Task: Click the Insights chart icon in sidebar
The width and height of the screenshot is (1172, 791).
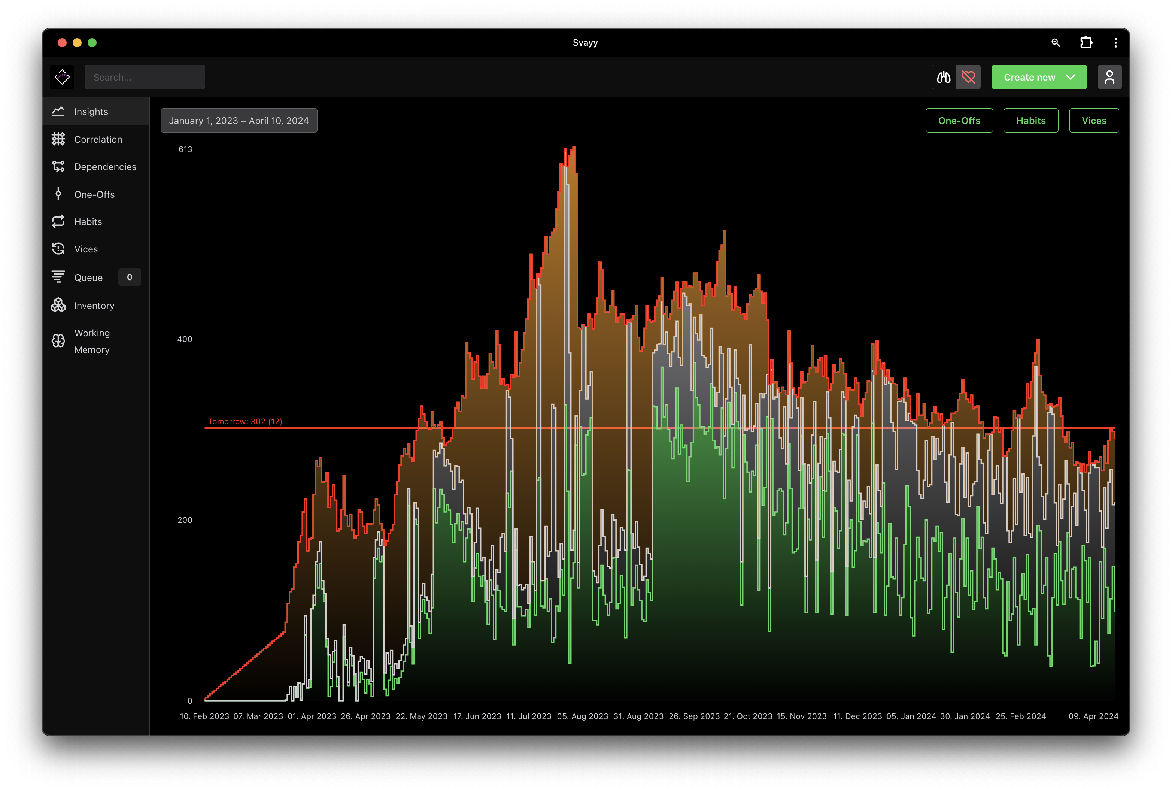Action: [x=58, y=112]
